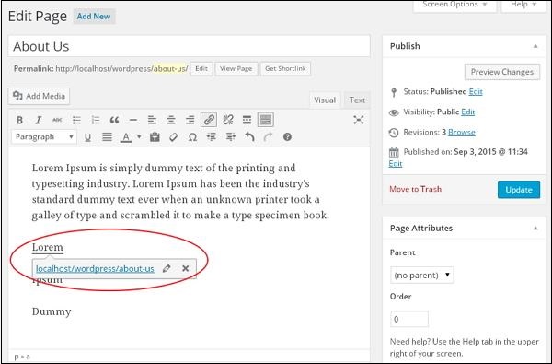The image size is (552, 364).
Task: Remove link with X in popup
Action: tap(186, 268)
